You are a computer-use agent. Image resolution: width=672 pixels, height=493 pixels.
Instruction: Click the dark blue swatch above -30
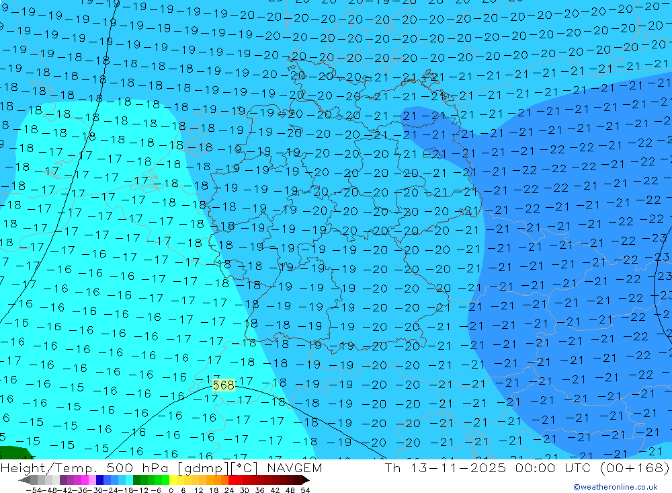click(x=99, y=480)
